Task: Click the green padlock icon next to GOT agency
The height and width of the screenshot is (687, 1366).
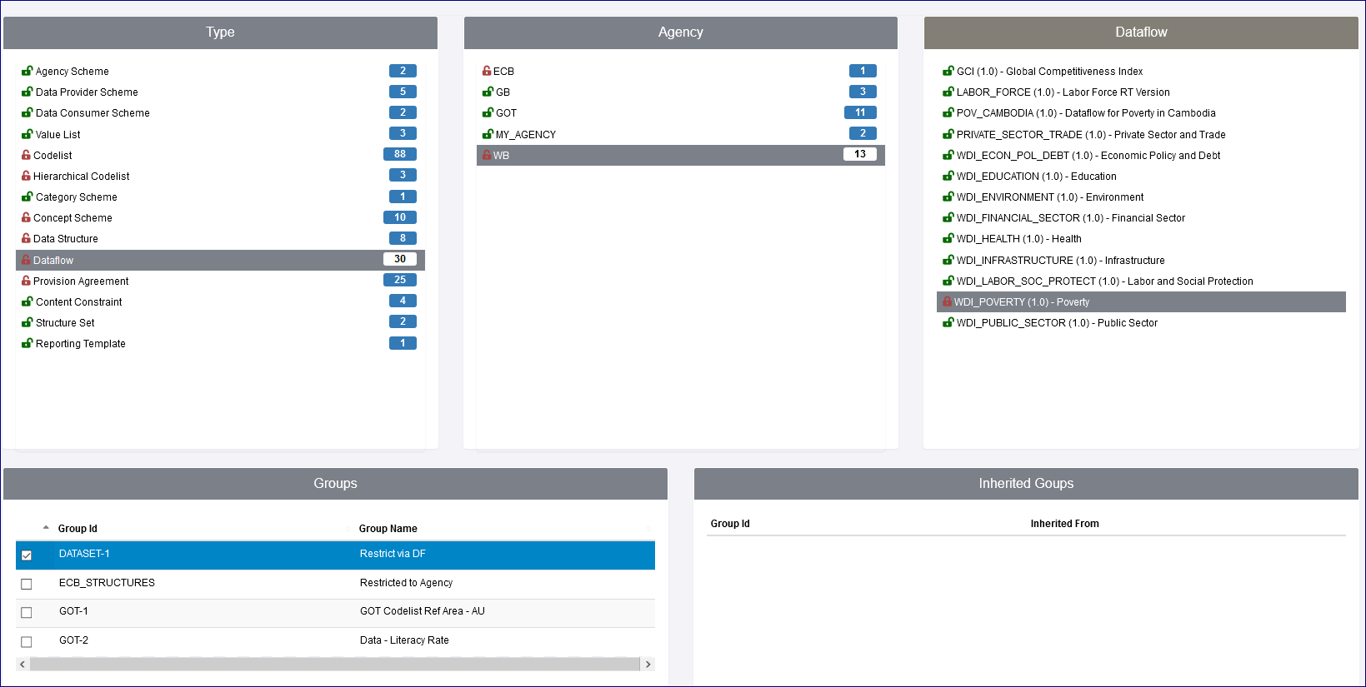Action: coord(488,113)
